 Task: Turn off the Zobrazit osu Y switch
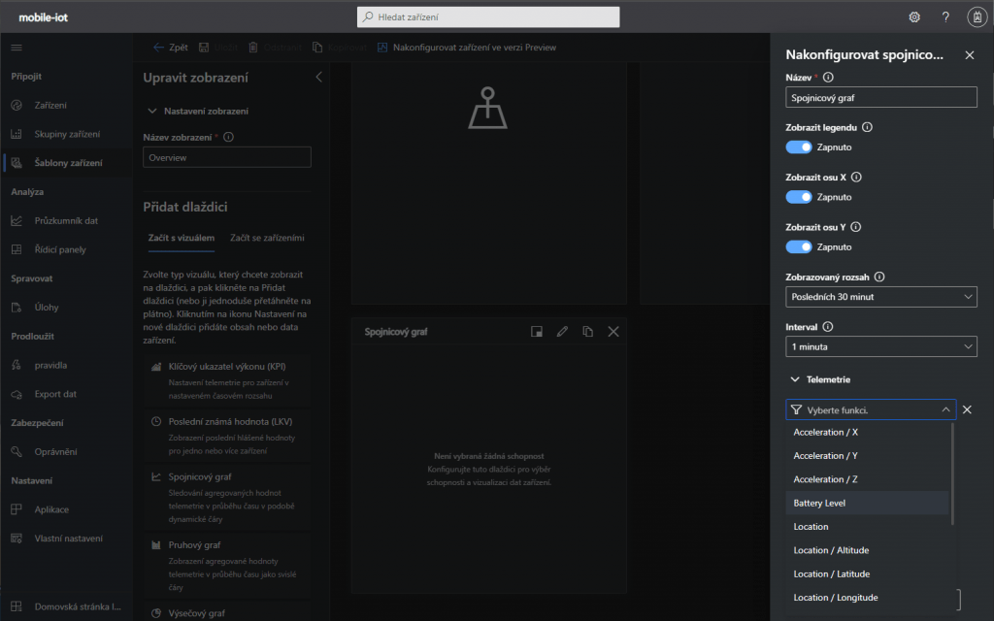coord(799,246)
